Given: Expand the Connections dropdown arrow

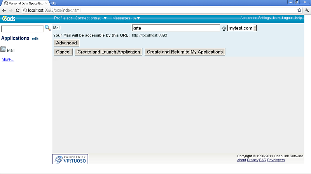Looking at the screenshot, I should pyautogui.click(x=105, y=18).
